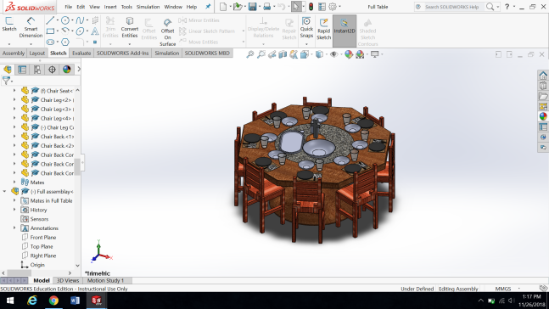
Task: Open the FeatureManager design tree tab
Action: [8, 70]
